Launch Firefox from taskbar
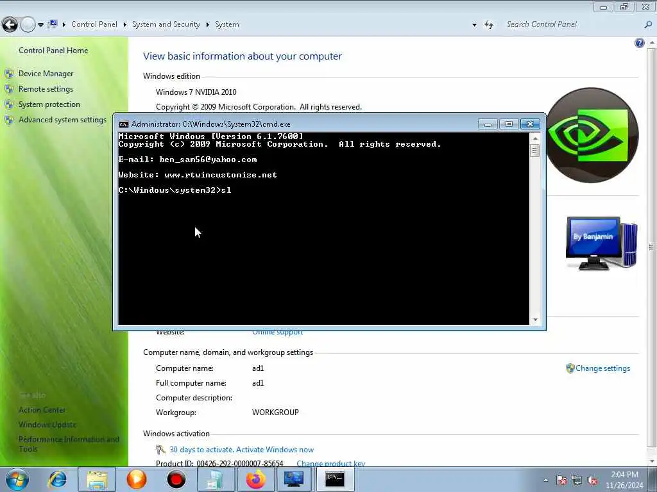The image size is (657, 492). click(x=255, y=479)
